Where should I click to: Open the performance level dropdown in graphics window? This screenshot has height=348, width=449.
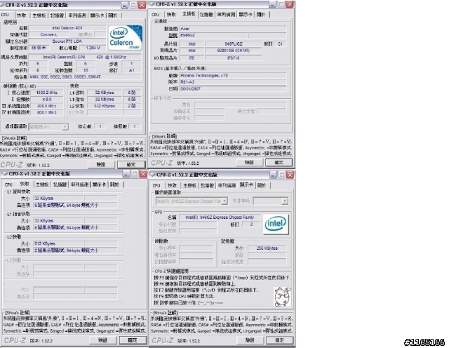point(285,201)
